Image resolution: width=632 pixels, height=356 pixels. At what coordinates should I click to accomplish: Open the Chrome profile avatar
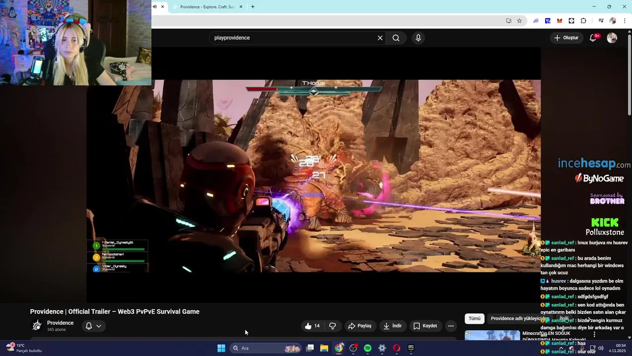coord(613,21)
